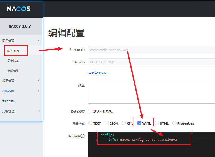Viewport: 215px width, 157px height.
Task: Click into the 描述 text area
Action: [x=151, y=93]
